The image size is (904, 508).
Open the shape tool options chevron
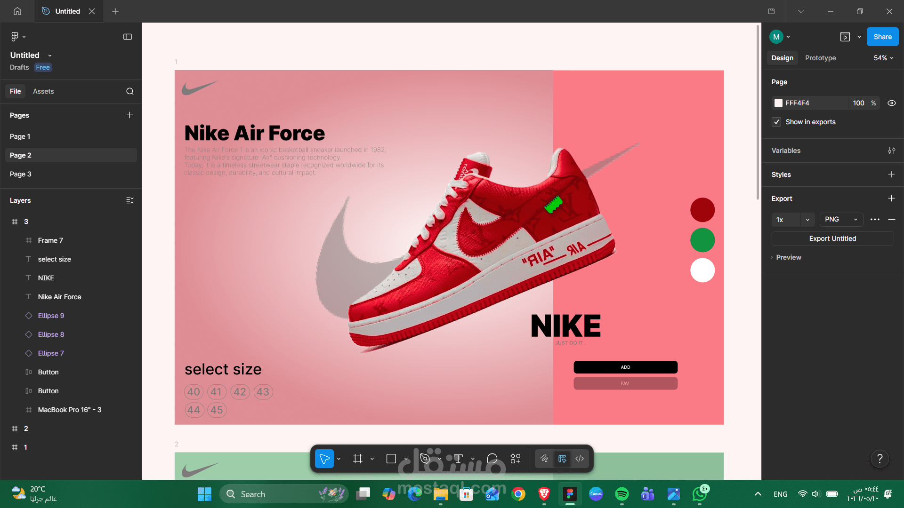(405, 459)
